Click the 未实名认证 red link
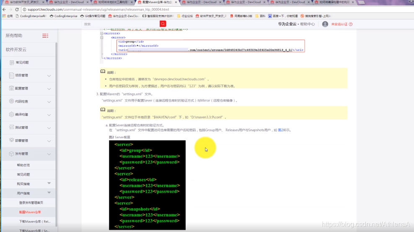The height and width of the screenshot is (232, 414). pos(339,24)
